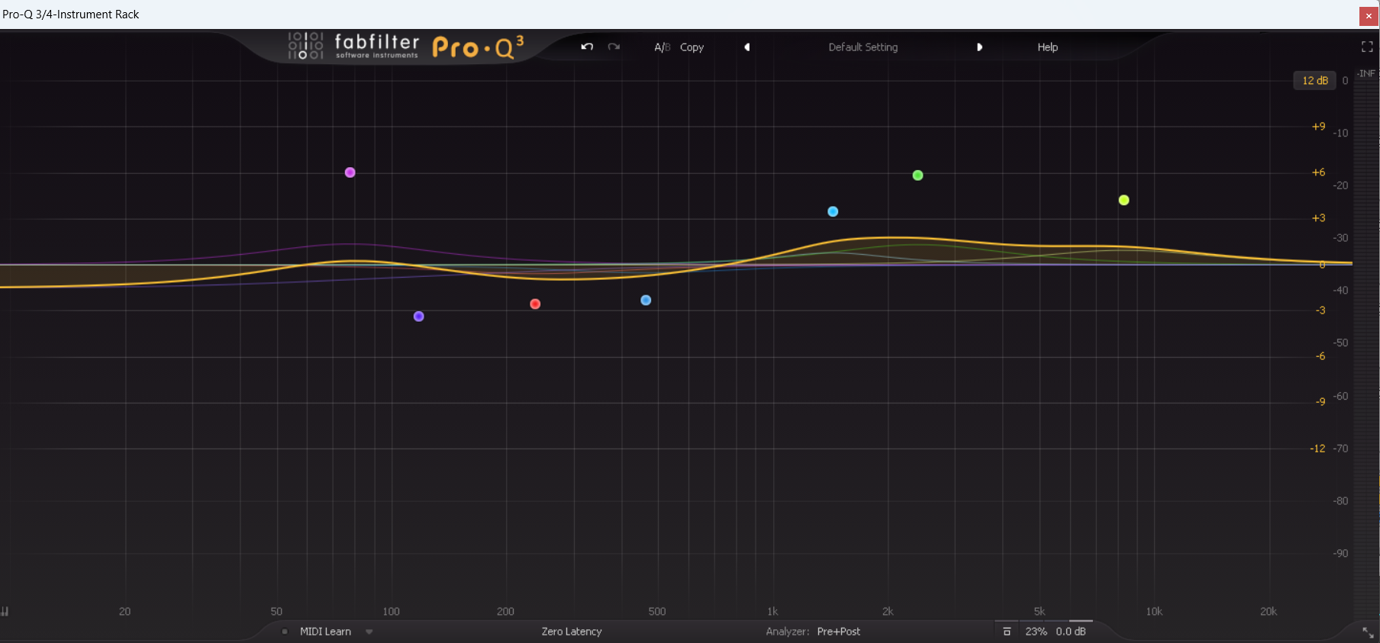Select the red EQ band dot

coord(535,304)
